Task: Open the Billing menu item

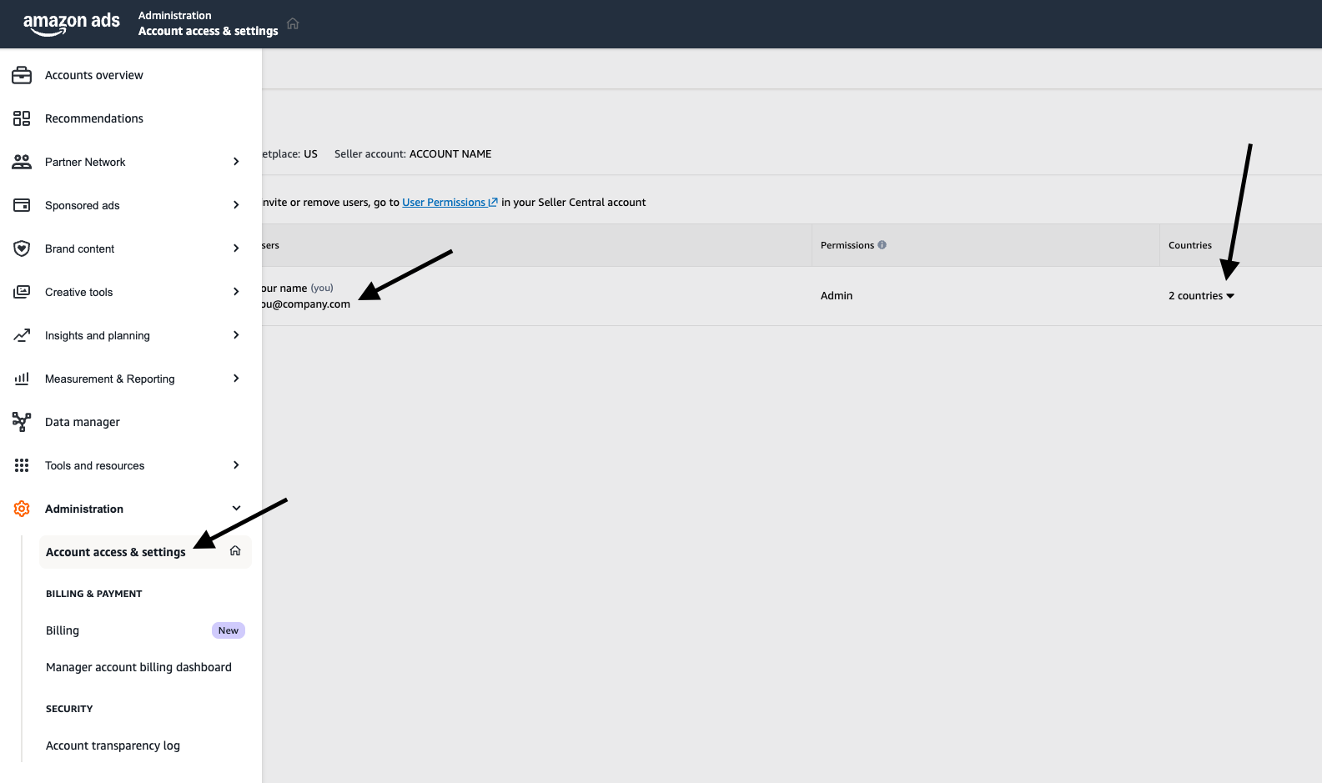Action: pyautogui.click(x=63, y=630)
